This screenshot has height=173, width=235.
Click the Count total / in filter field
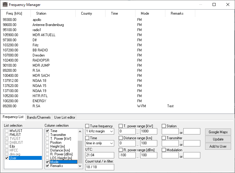coord(100,167)
